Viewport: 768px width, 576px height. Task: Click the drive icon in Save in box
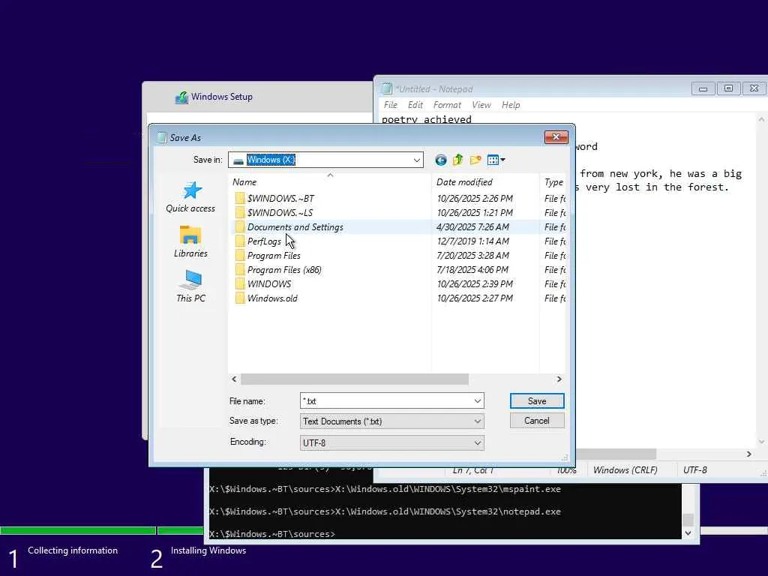point(238,160)
